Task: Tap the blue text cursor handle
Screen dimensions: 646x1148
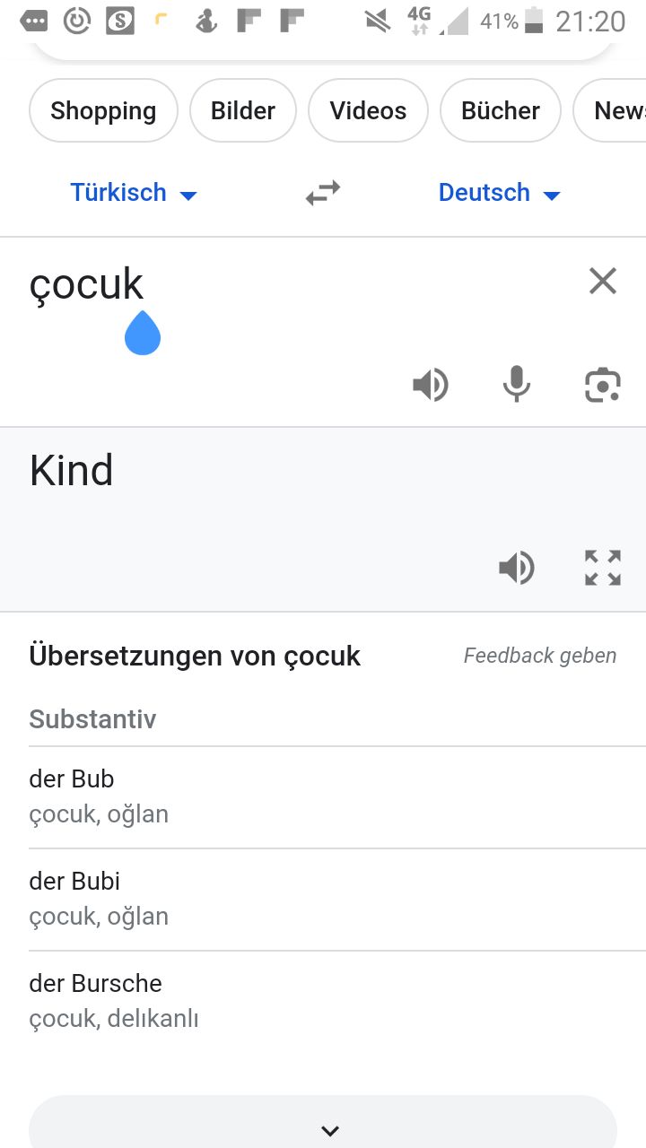Action: [143, 333]
